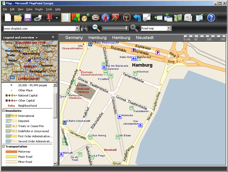The height and width of the screenshot is (172, 228).
Task: Click the red map magnifier find-nearby icon
Action: [116, 18]
